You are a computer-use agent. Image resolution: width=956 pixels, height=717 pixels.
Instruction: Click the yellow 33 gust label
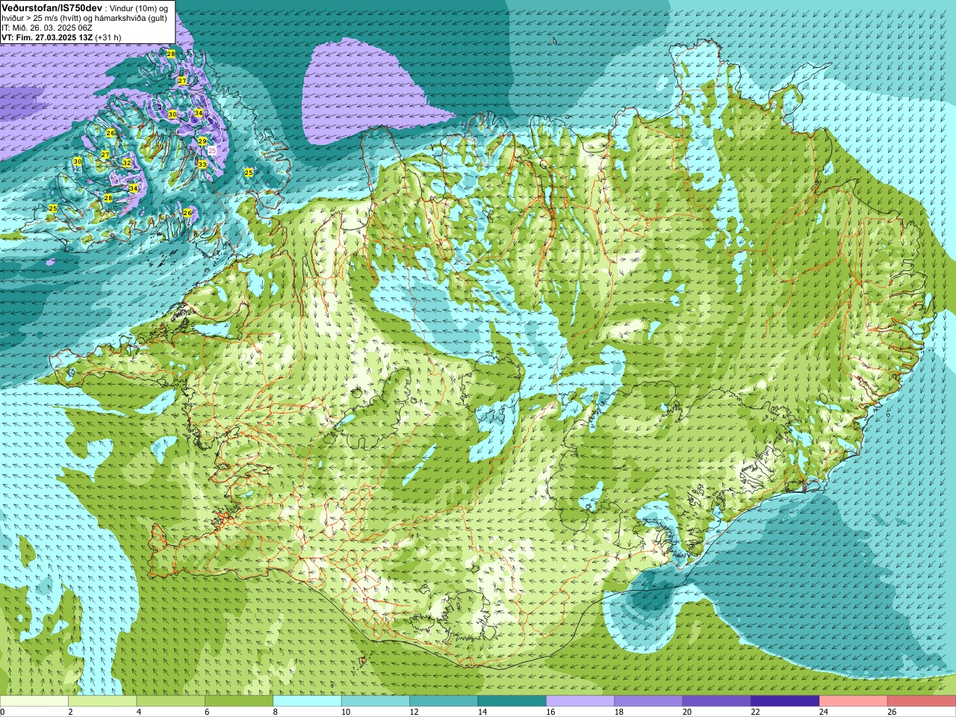202,164
